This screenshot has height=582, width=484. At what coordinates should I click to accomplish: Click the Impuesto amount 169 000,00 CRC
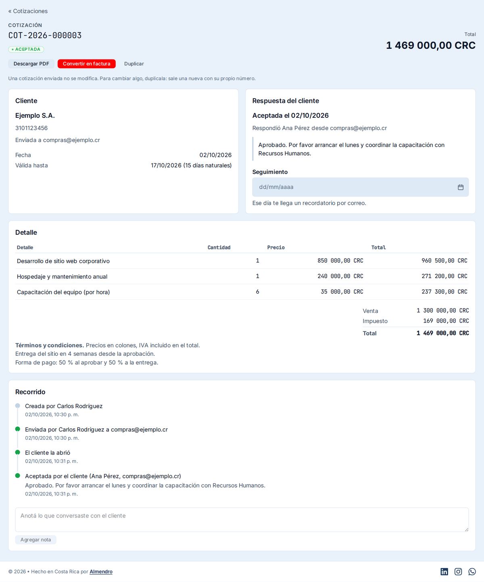(446, 321)
